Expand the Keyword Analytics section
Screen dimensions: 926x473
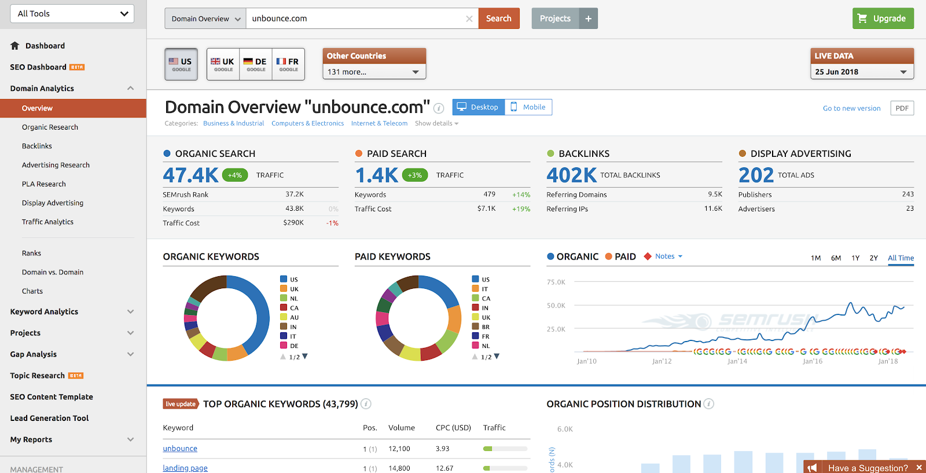[x=130, y=311]
